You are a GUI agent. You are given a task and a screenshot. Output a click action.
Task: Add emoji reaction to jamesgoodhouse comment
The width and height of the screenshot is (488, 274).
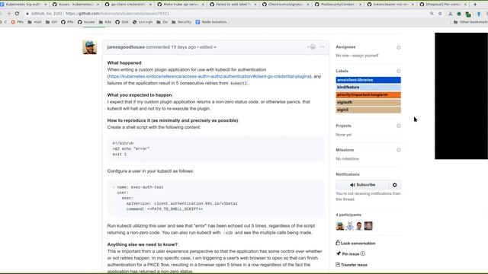click(x=313, y=47)
